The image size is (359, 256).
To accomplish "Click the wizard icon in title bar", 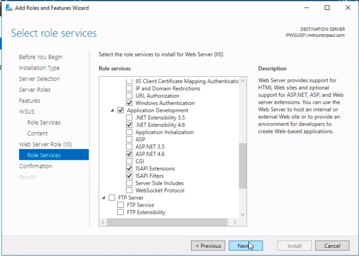I will tap(9, 8).
